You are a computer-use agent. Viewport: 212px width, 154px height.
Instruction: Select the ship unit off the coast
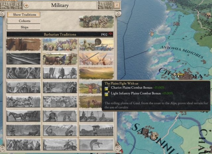152,34
